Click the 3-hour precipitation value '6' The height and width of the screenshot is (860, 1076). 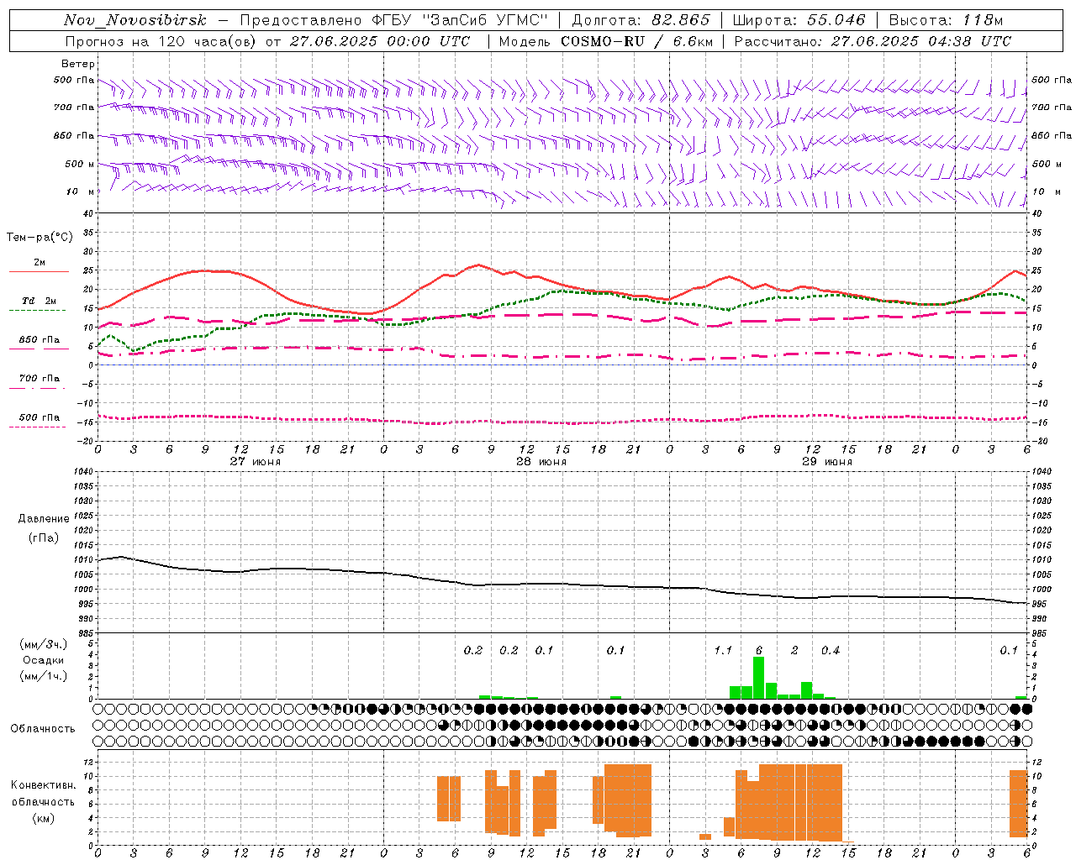coord(759,651)
